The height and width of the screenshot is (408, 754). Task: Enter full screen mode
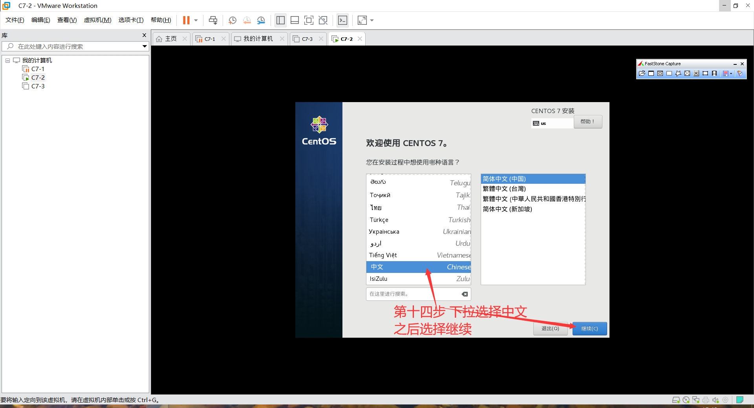point(309,20)
